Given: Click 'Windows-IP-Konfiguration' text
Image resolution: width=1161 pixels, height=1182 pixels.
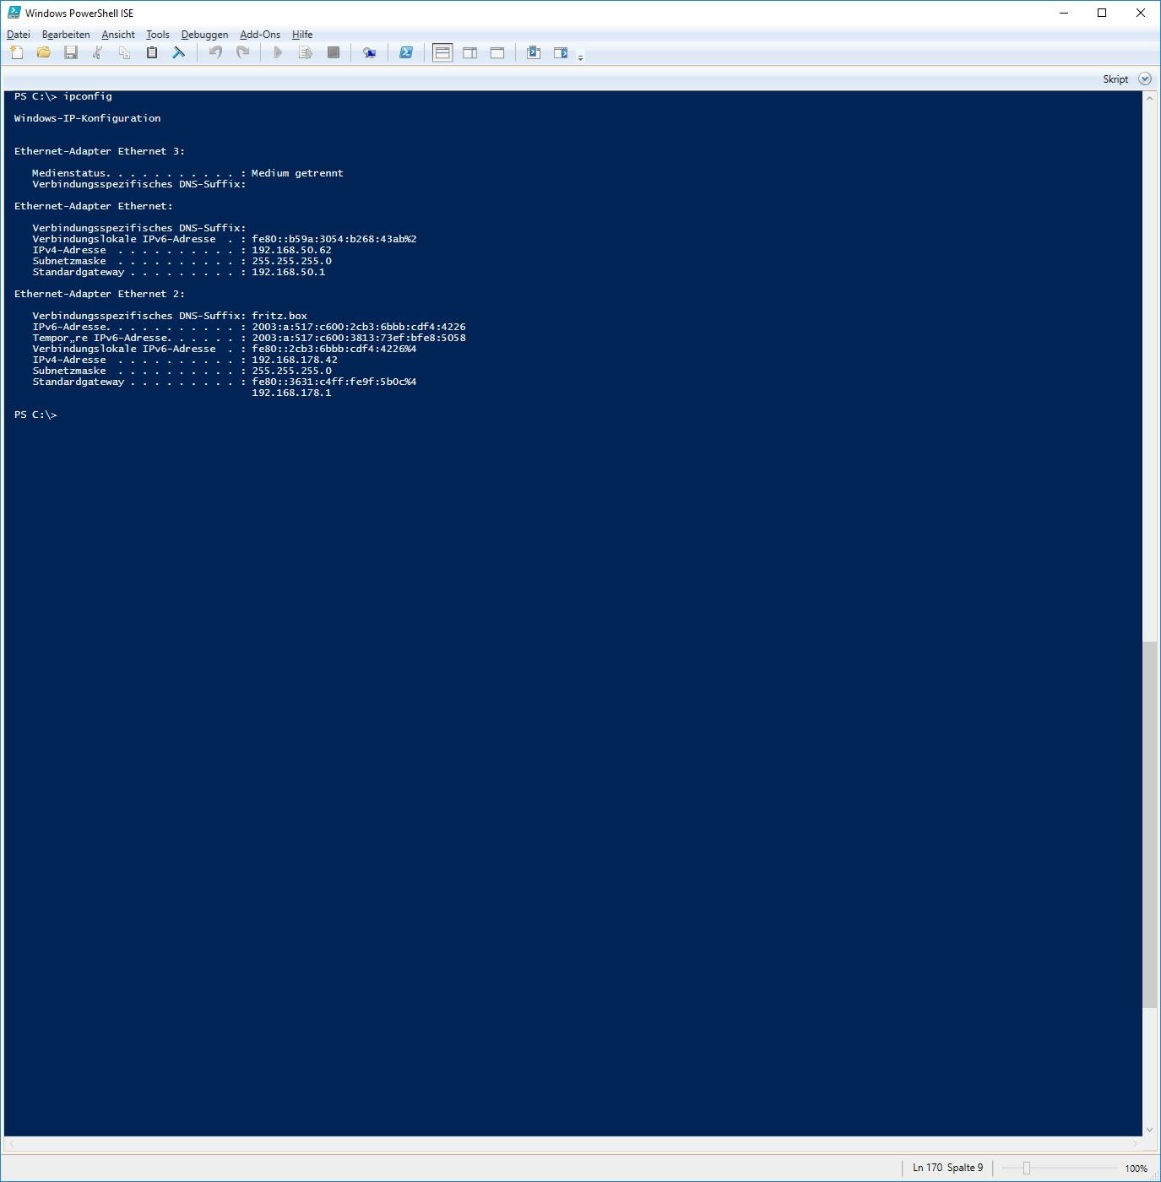Looking at the screenshot, I should point(87,118).
